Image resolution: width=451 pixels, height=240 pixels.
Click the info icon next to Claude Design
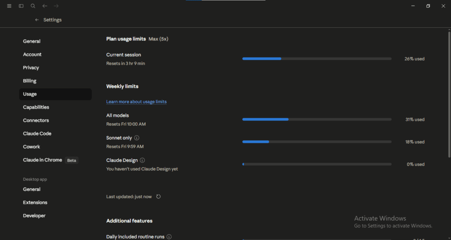click(142, 160)
